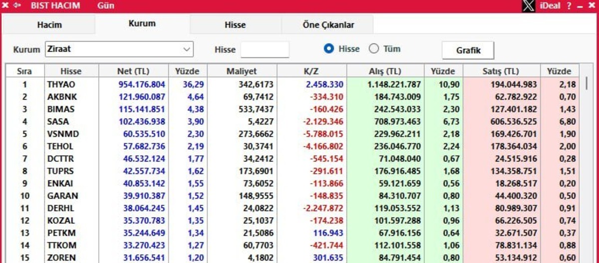Click K/Z value -4.166.802
This screenshot has width=599, height=263.
(323, 146)
